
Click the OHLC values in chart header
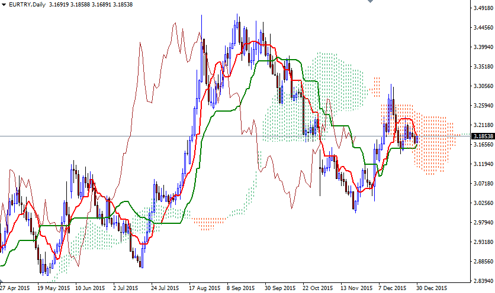(91, 5)
